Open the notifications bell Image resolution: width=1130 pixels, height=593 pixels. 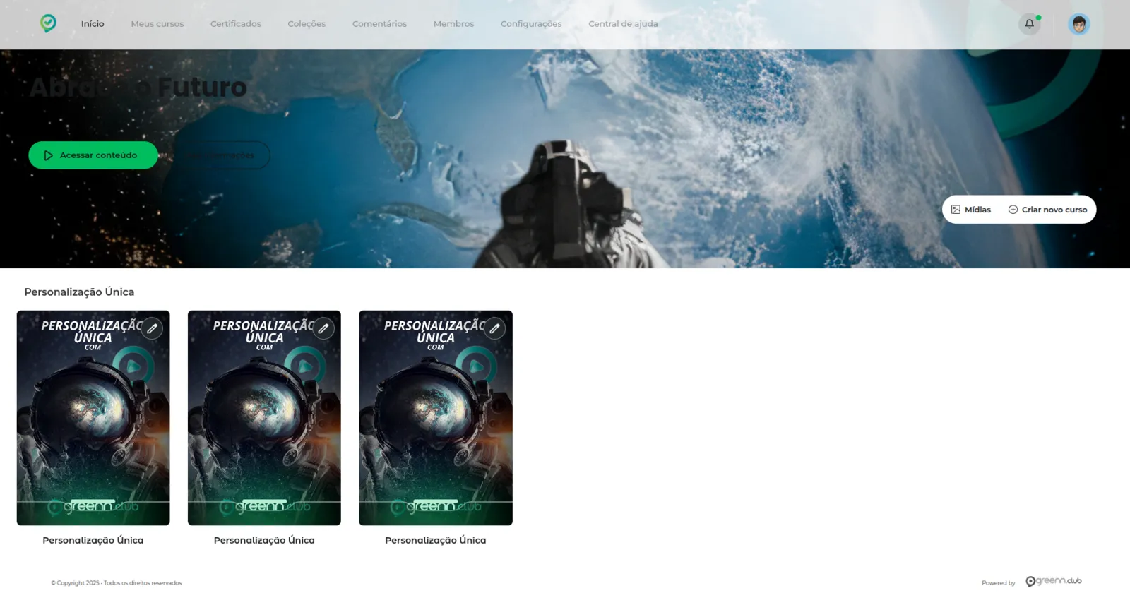(1030, 24)
